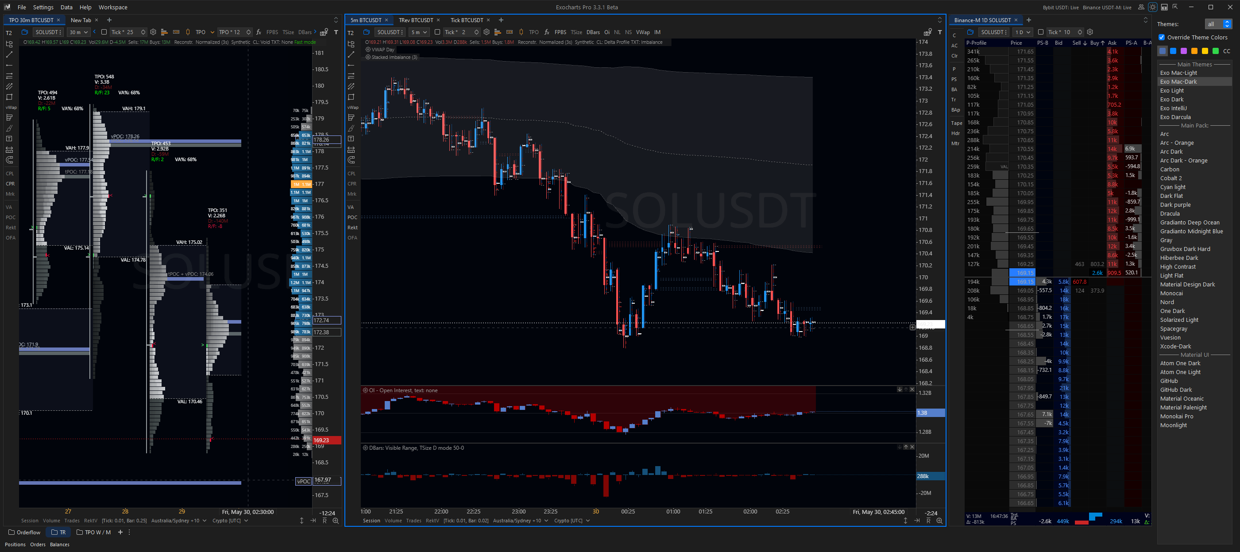
Task: Open 30 m timeframe dropdown
Action: click(78, 32)
